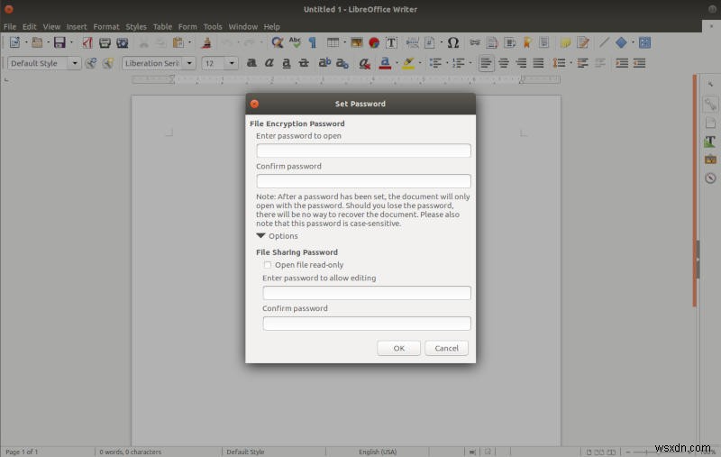Image resolution: width=721 pixels, height=457 pixels.
Task: Apply yellow highlighting color
Action: coord(408,63)
